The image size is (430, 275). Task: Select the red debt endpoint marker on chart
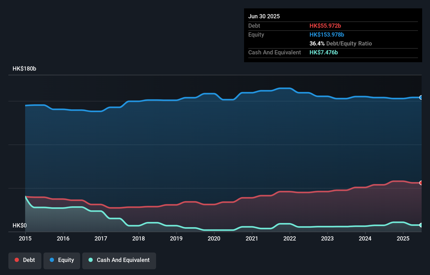pyautogui.click(x=421, y=183)
